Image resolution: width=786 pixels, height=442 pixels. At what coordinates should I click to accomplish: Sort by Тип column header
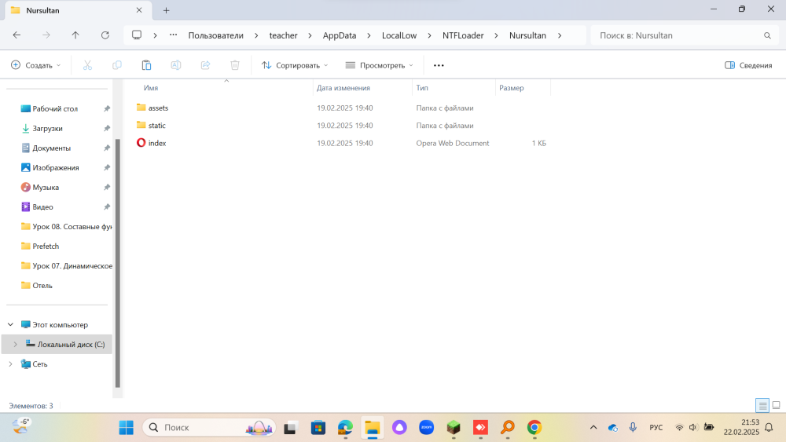click(x=422, y=88)
